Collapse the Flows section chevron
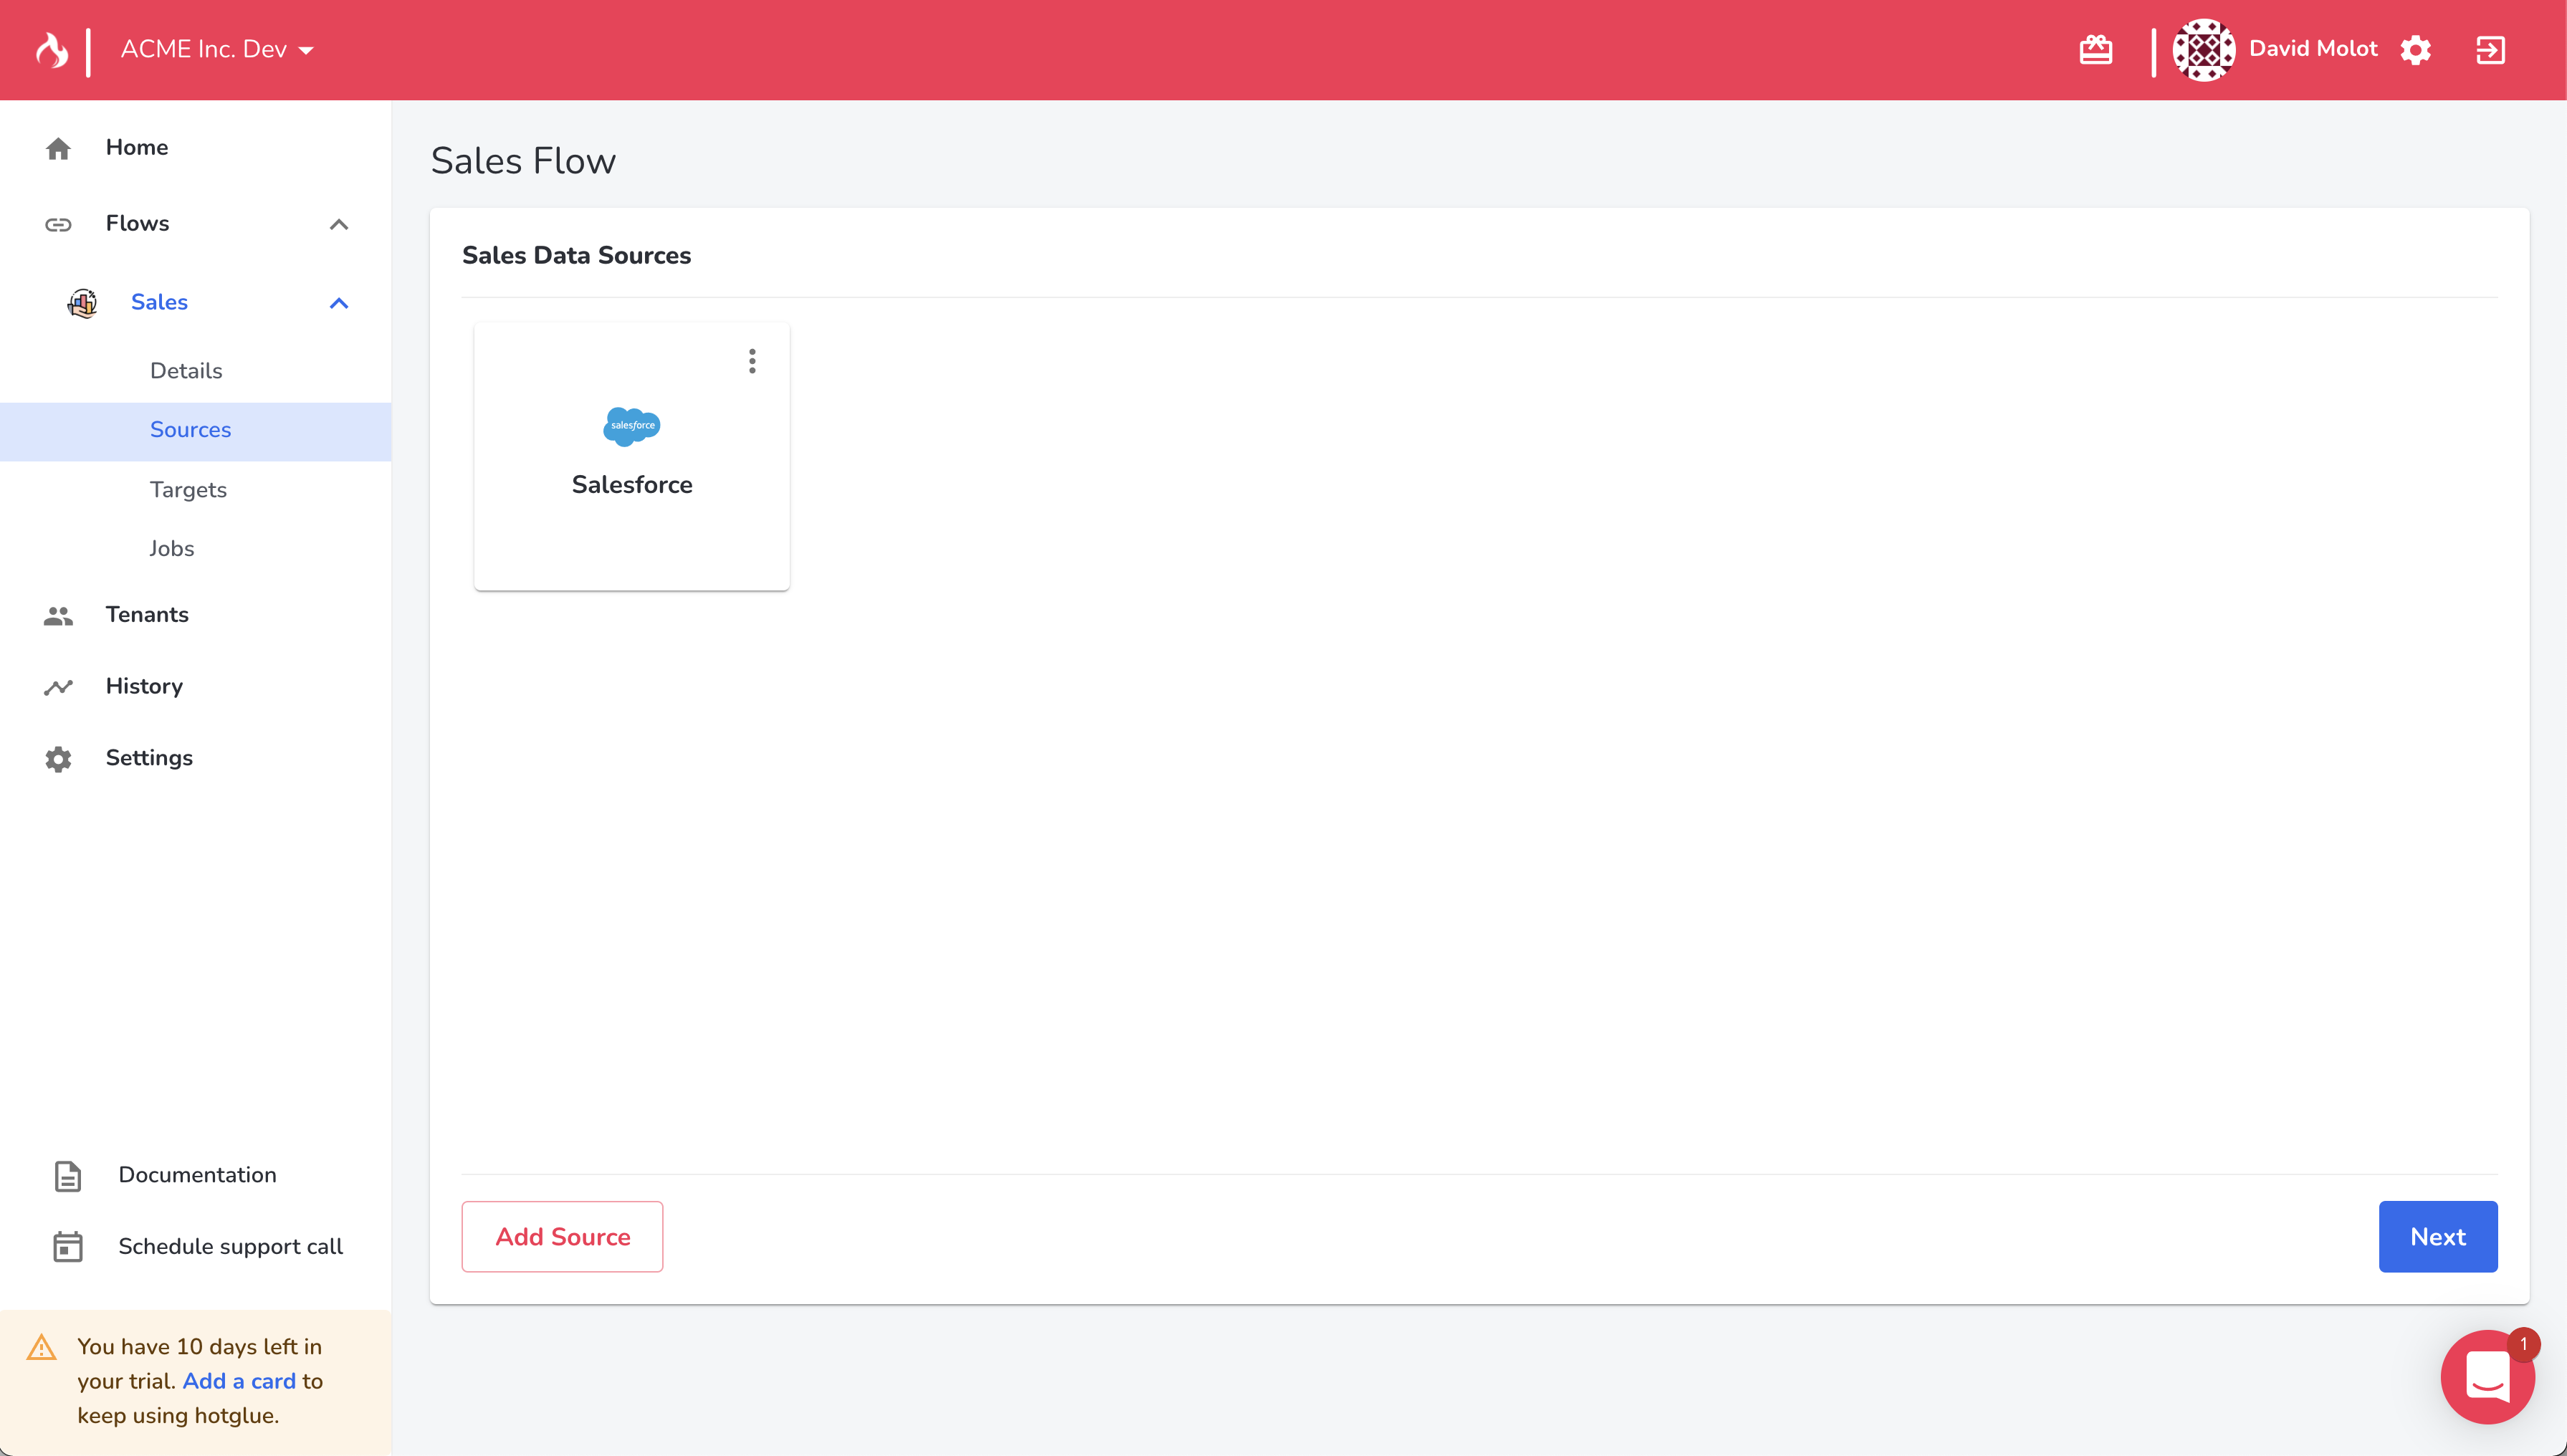This screenshot has width=2567, height=1456. click(339, 224)
